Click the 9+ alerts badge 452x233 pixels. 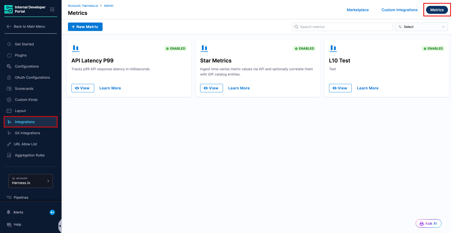(52, 212)
